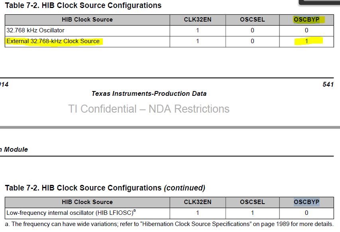This screenshot has width=340, height=232.
Task: Click CLK32EN value 1 in External Clock Source row
Action: [x=197, y=41]
